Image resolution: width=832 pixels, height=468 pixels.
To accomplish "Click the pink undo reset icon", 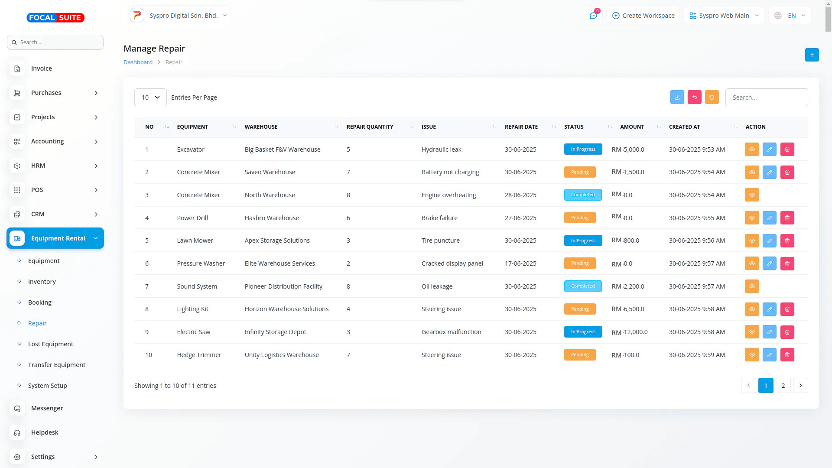I will click(694, 97).
